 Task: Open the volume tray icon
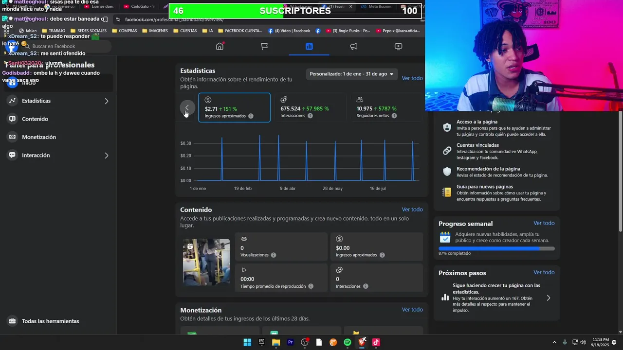pyautogui.click(x=583, y=342)
